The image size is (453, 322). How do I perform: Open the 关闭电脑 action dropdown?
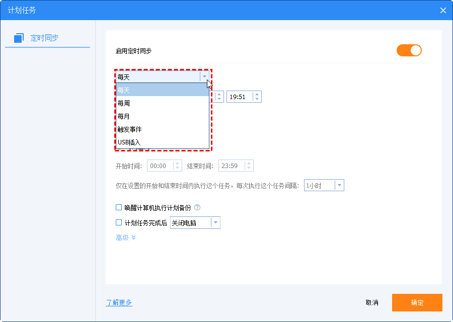[215, 223]
